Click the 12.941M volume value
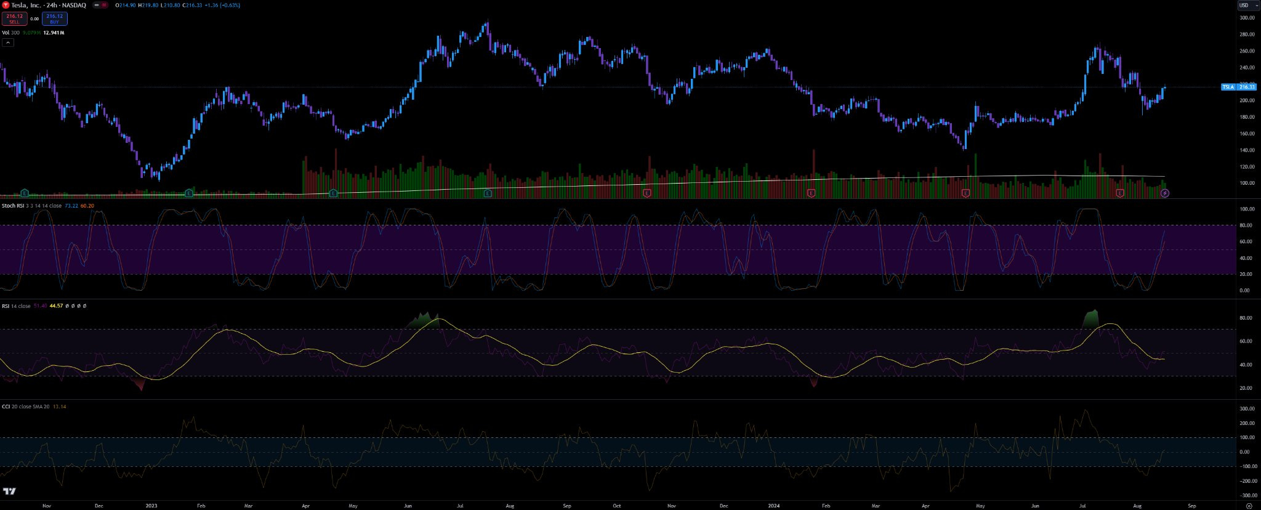 tap(54, 33)
